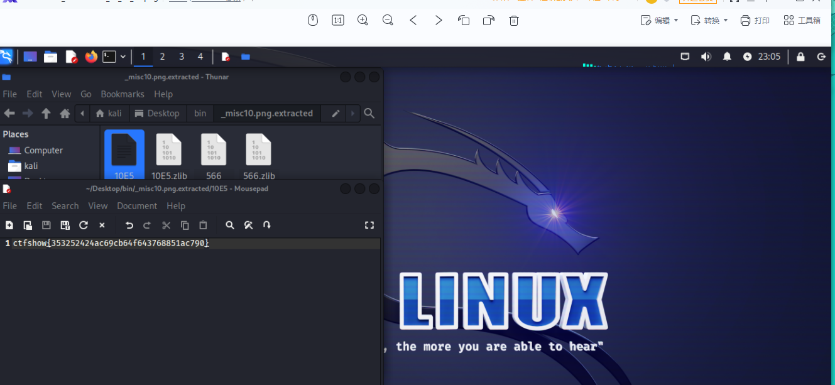835x385 pixels.
Task: Open notifications bell in panel
Action: (727, 57)
